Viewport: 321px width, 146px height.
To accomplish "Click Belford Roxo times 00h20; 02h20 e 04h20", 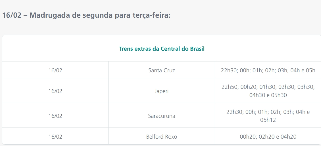I will click(x=268, y=137).
